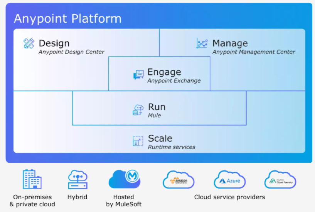Select the Hybrid cloud server icon

pyautogui.click(x=77, y=180)
